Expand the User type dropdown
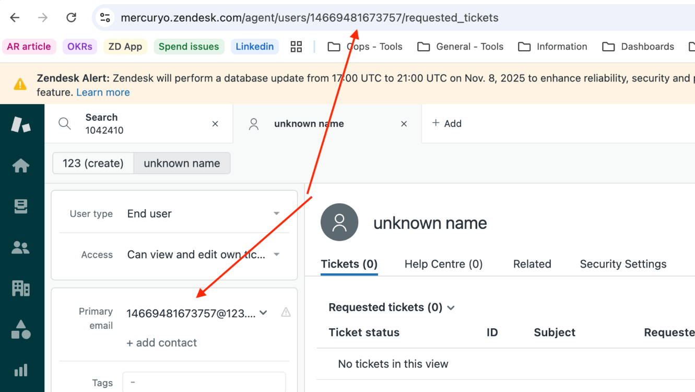Screen dimensions: 695x392 click(276, 214)
